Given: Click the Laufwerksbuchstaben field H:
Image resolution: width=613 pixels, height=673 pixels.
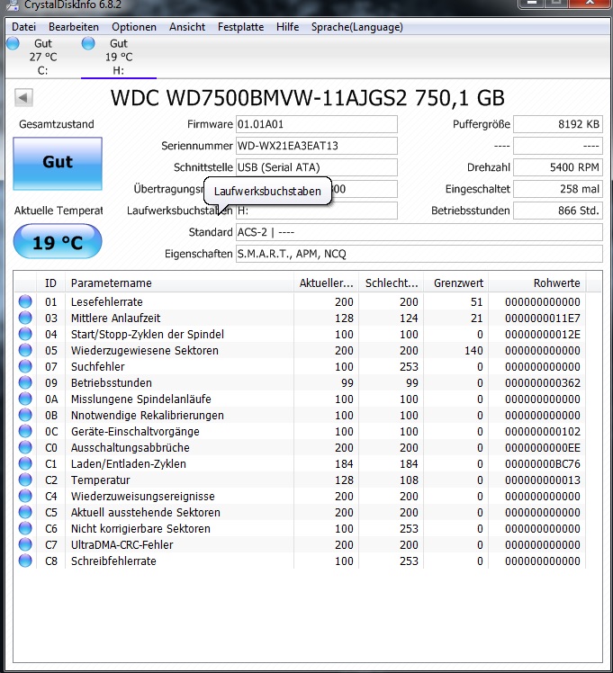Looking at the screenshot, I should point(316,211).
